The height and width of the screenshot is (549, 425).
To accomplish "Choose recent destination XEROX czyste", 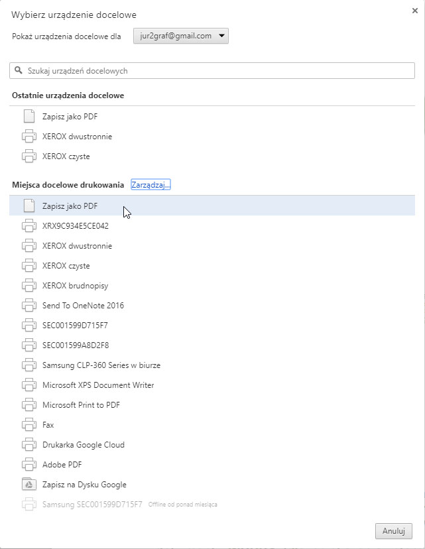I will coord(66,156).
